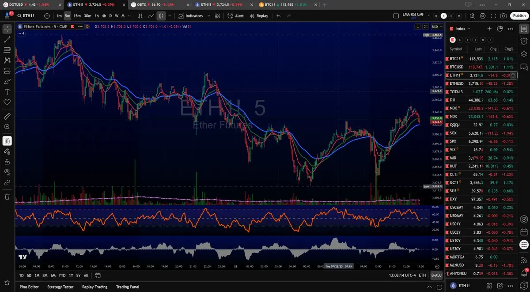Open the layout setup square icon
The width and height of the screenshot is (530, 292).
pos(396,16)
